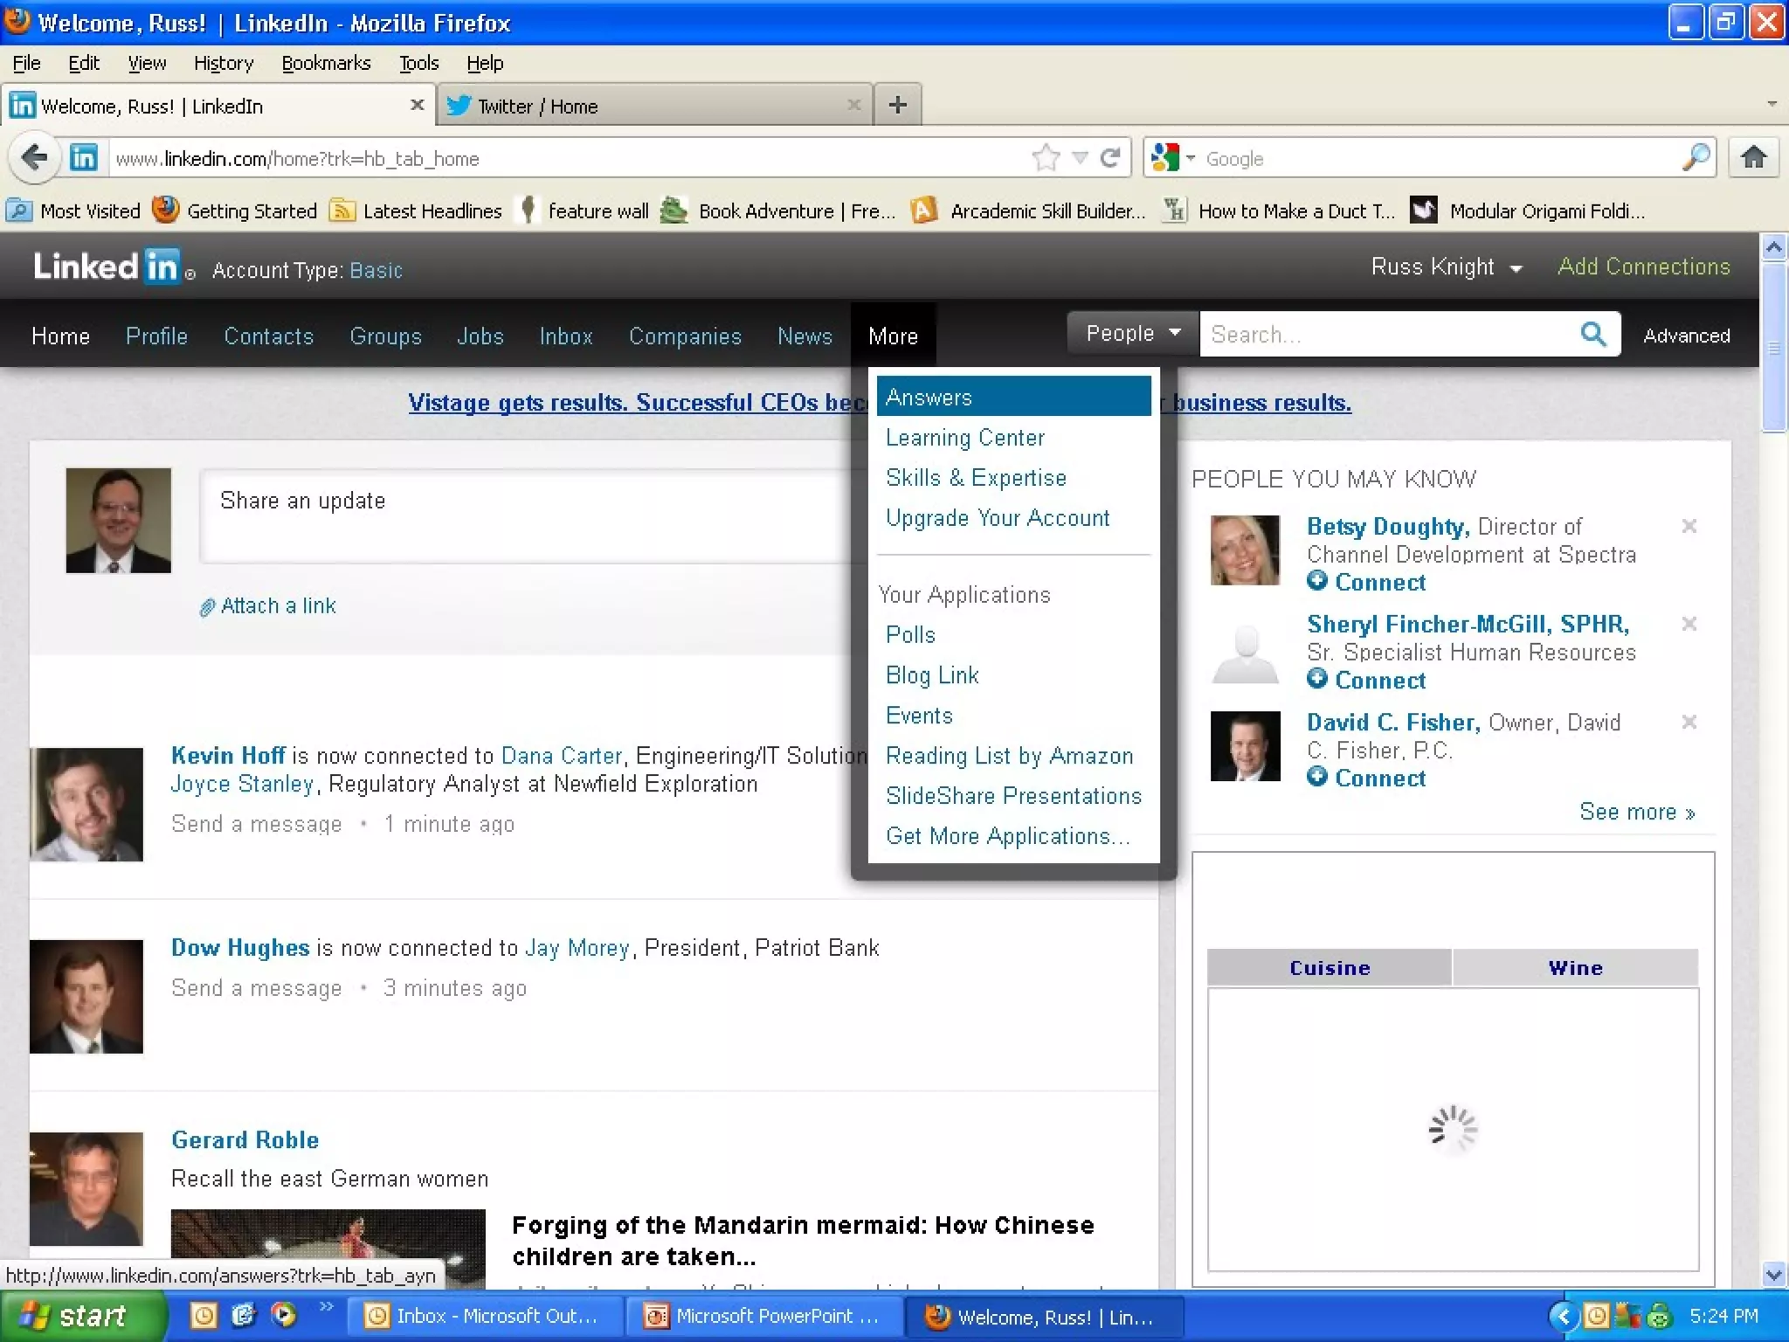Screen dimensions: 1789x1342
Task: Click Connect plus icon for Betsy Doughty
Action: [x=1317, y=581]
